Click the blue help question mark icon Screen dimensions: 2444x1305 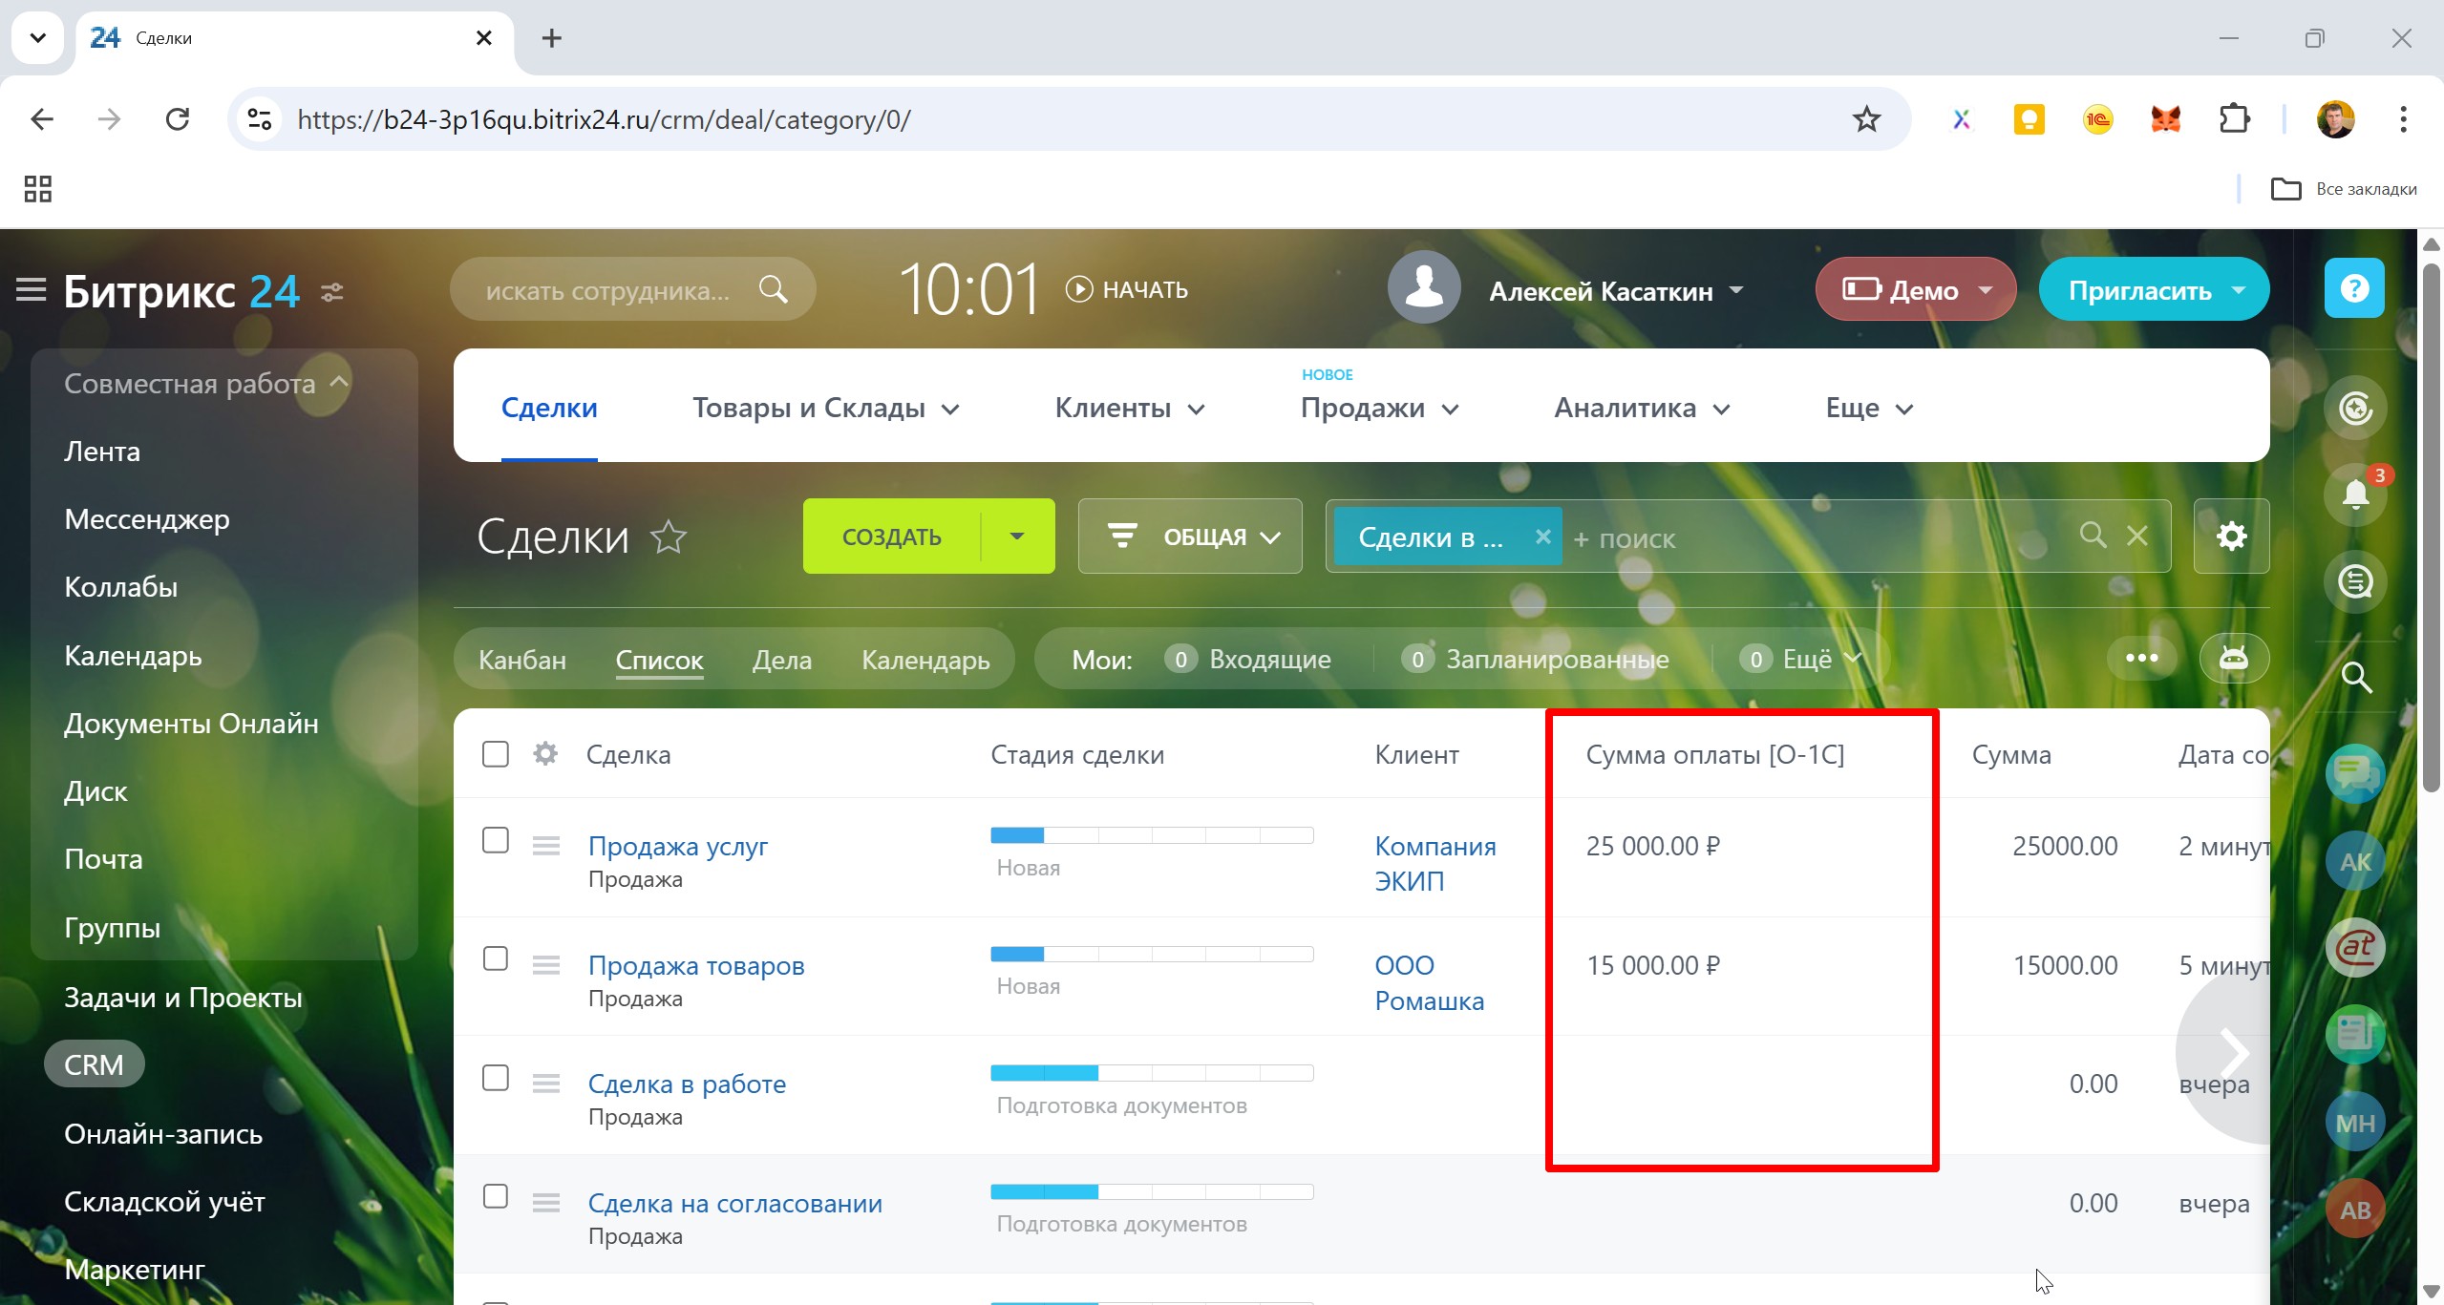[2354, 288]
